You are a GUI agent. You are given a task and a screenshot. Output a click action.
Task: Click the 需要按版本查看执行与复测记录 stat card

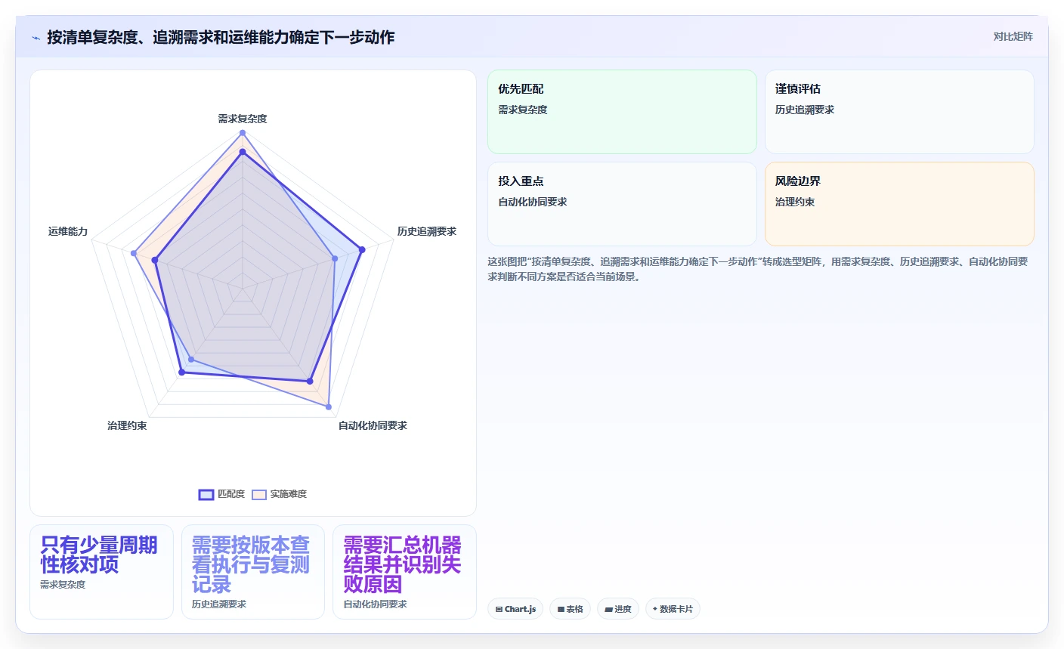253,572
